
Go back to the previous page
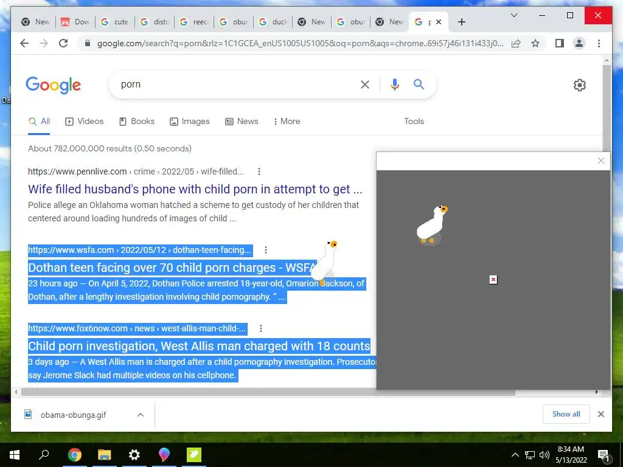coord(24,43)
